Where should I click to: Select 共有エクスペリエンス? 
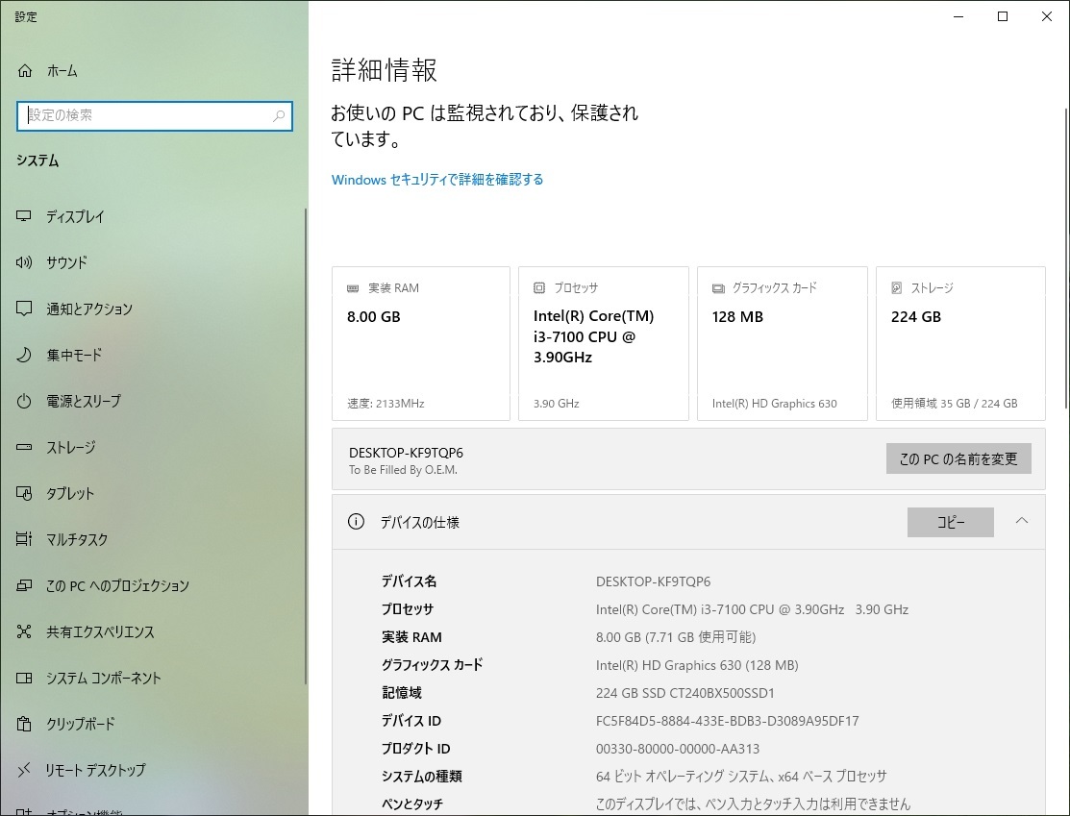(100, 631)
